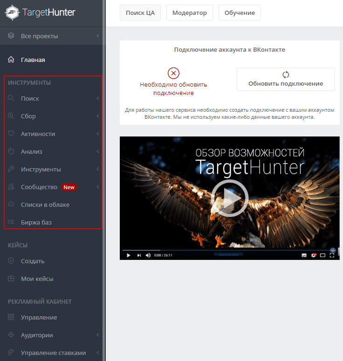
Task: Click the red X connection status icon
Action: 173,73
